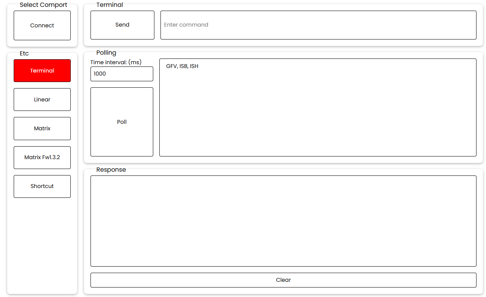
Task: Click the Select Comport heading
Action: coord(43,5)
